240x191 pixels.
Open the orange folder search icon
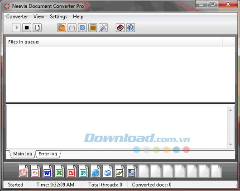(62, 28)
